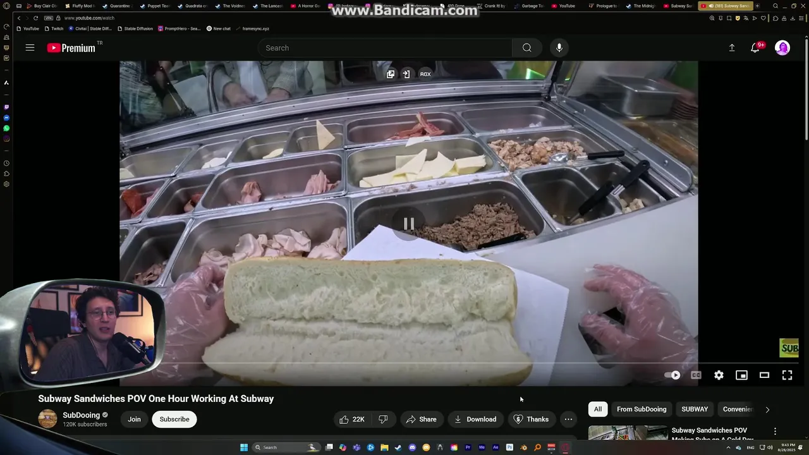Start voice search with microphone icon
Image resolution: width=809 pixels, height=455 pixels.
(559, 48)
